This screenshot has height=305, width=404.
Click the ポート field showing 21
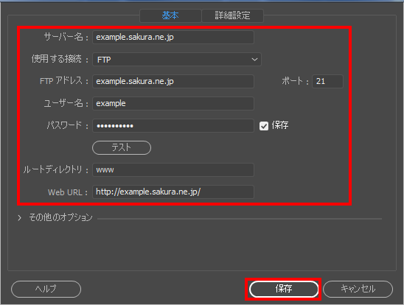click(x=327, y=81)
